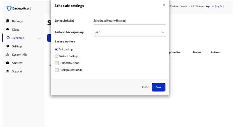Select the Custom backup radio button
The width and height of the screenshot is (237, 127).
coord(56,56)
